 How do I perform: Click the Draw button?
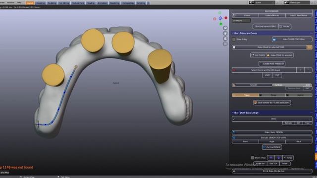coord(272,119)
